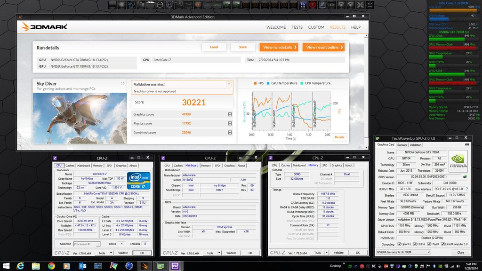This screenshot has width=482, height=271.
Task: Select the GPU-Z taskbar button
Action: tap(160, 266)
